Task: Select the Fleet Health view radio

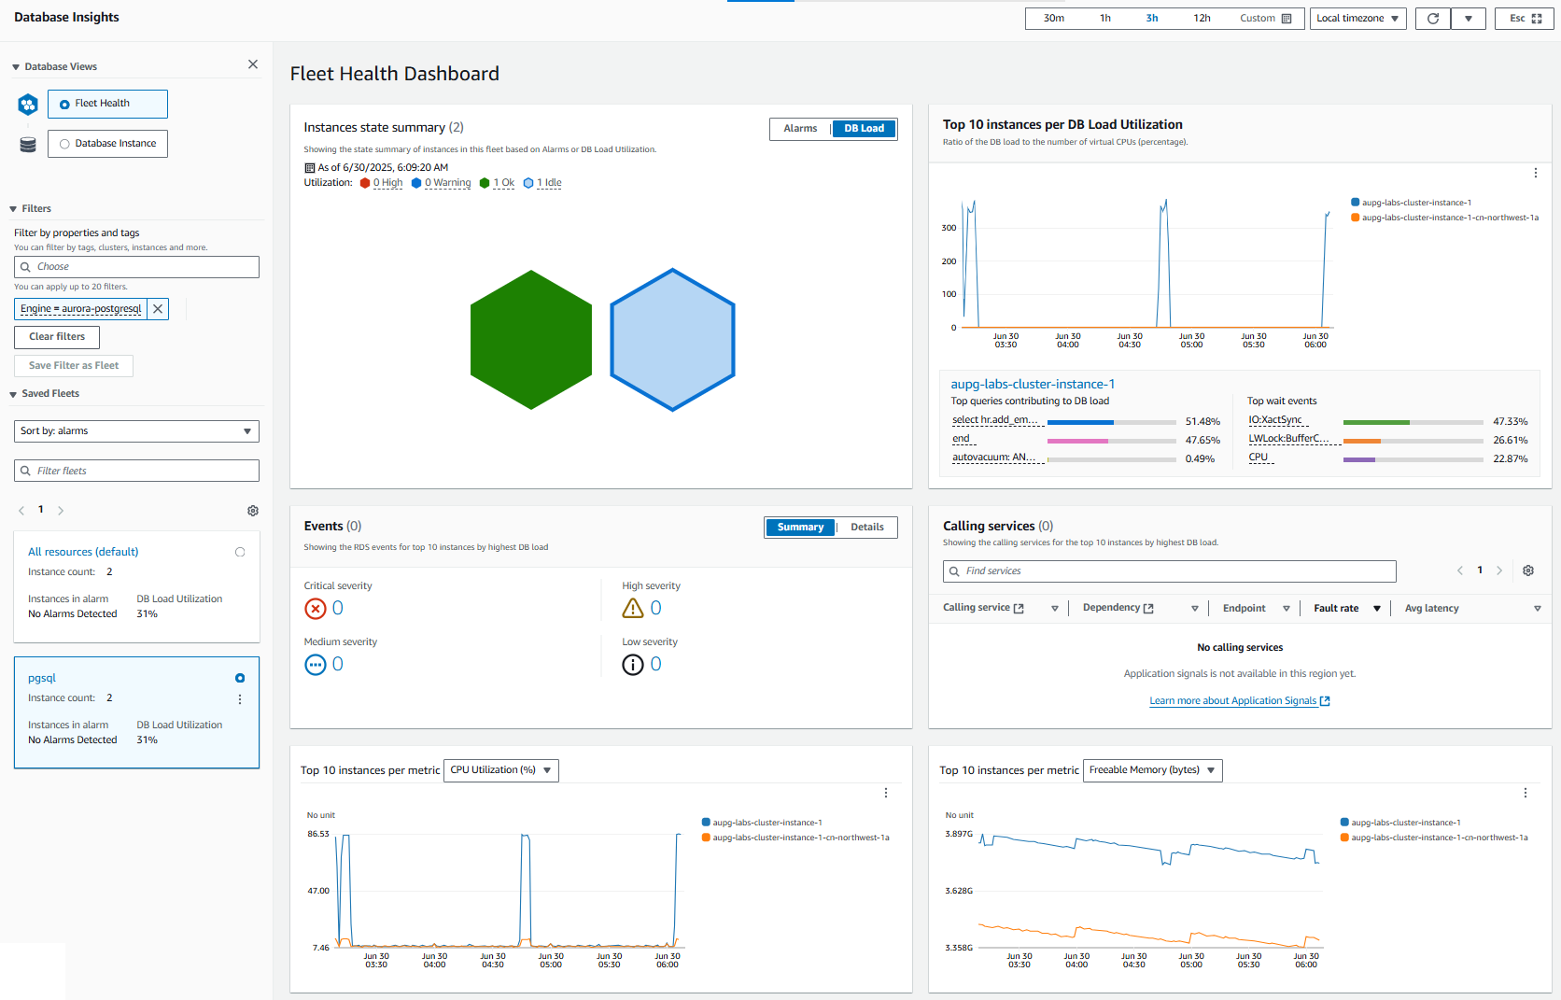Action: click(x=64, y=104)
